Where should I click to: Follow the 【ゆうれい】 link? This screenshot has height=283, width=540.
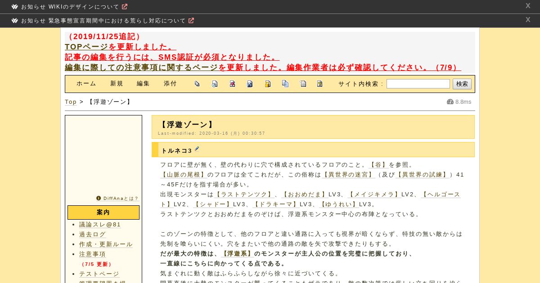tap(339, 204)
